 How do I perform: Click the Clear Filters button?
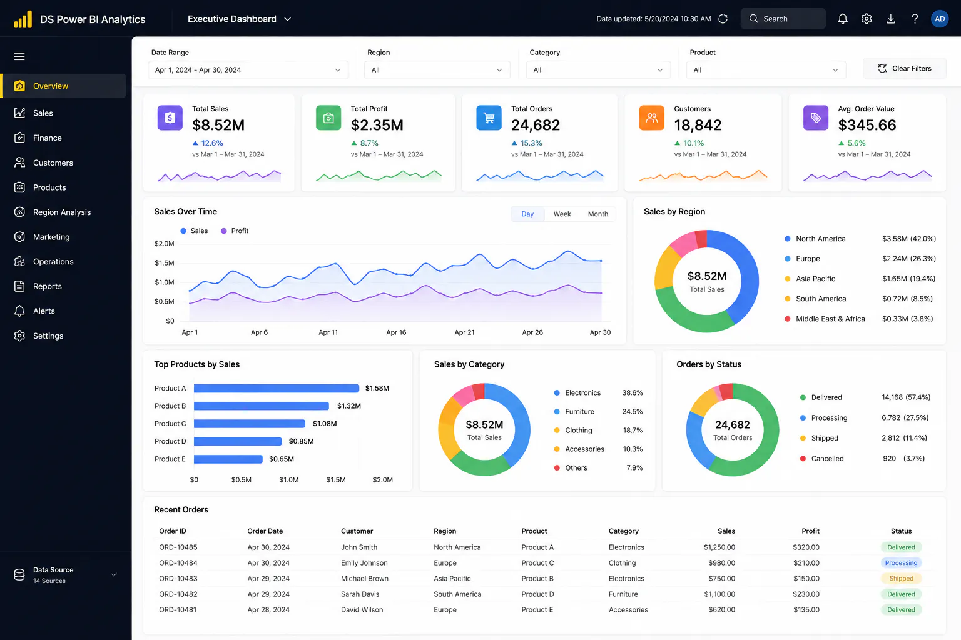coord(904,68)
